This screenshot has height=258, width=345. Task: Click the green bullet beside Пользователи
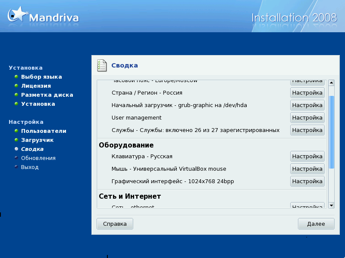[16, 131]
